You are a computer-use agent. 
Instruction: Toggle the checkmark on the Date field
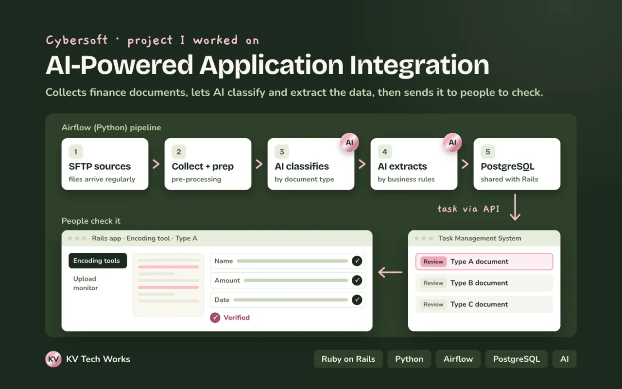(x=357, y=300)
